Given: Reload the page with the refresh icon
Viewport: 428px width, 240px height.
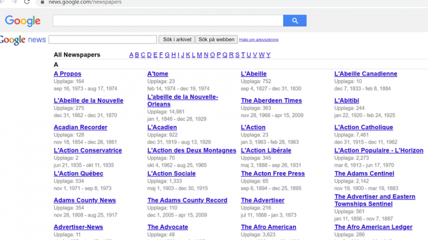Looking at the screenshot, I should [x=27, y=2].
